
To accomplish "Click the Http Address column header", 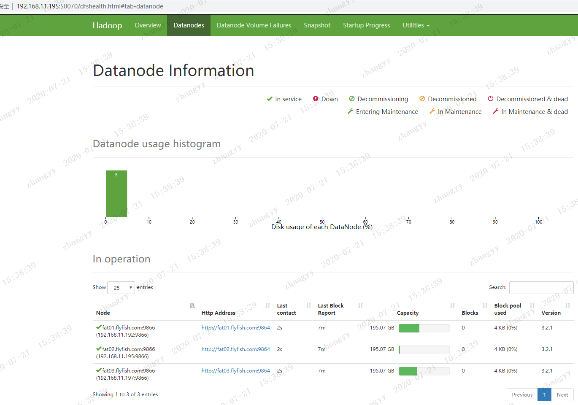I will click(x=218, y=313).
